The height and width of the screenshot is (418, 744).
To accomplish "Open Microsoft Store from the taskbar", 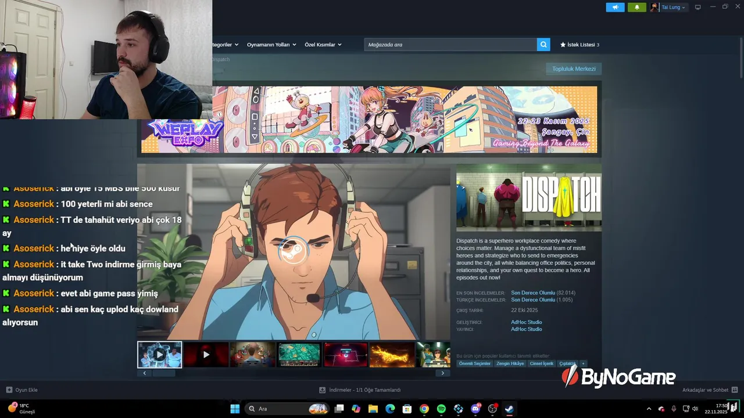I will coord(407,409).
